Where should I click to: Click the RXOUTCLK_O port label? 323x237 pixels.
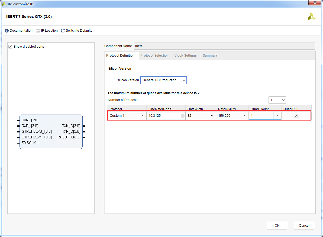(69, 137)
